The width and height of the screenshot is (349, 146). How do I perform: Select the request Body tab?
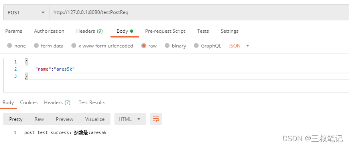click(125, 31)
